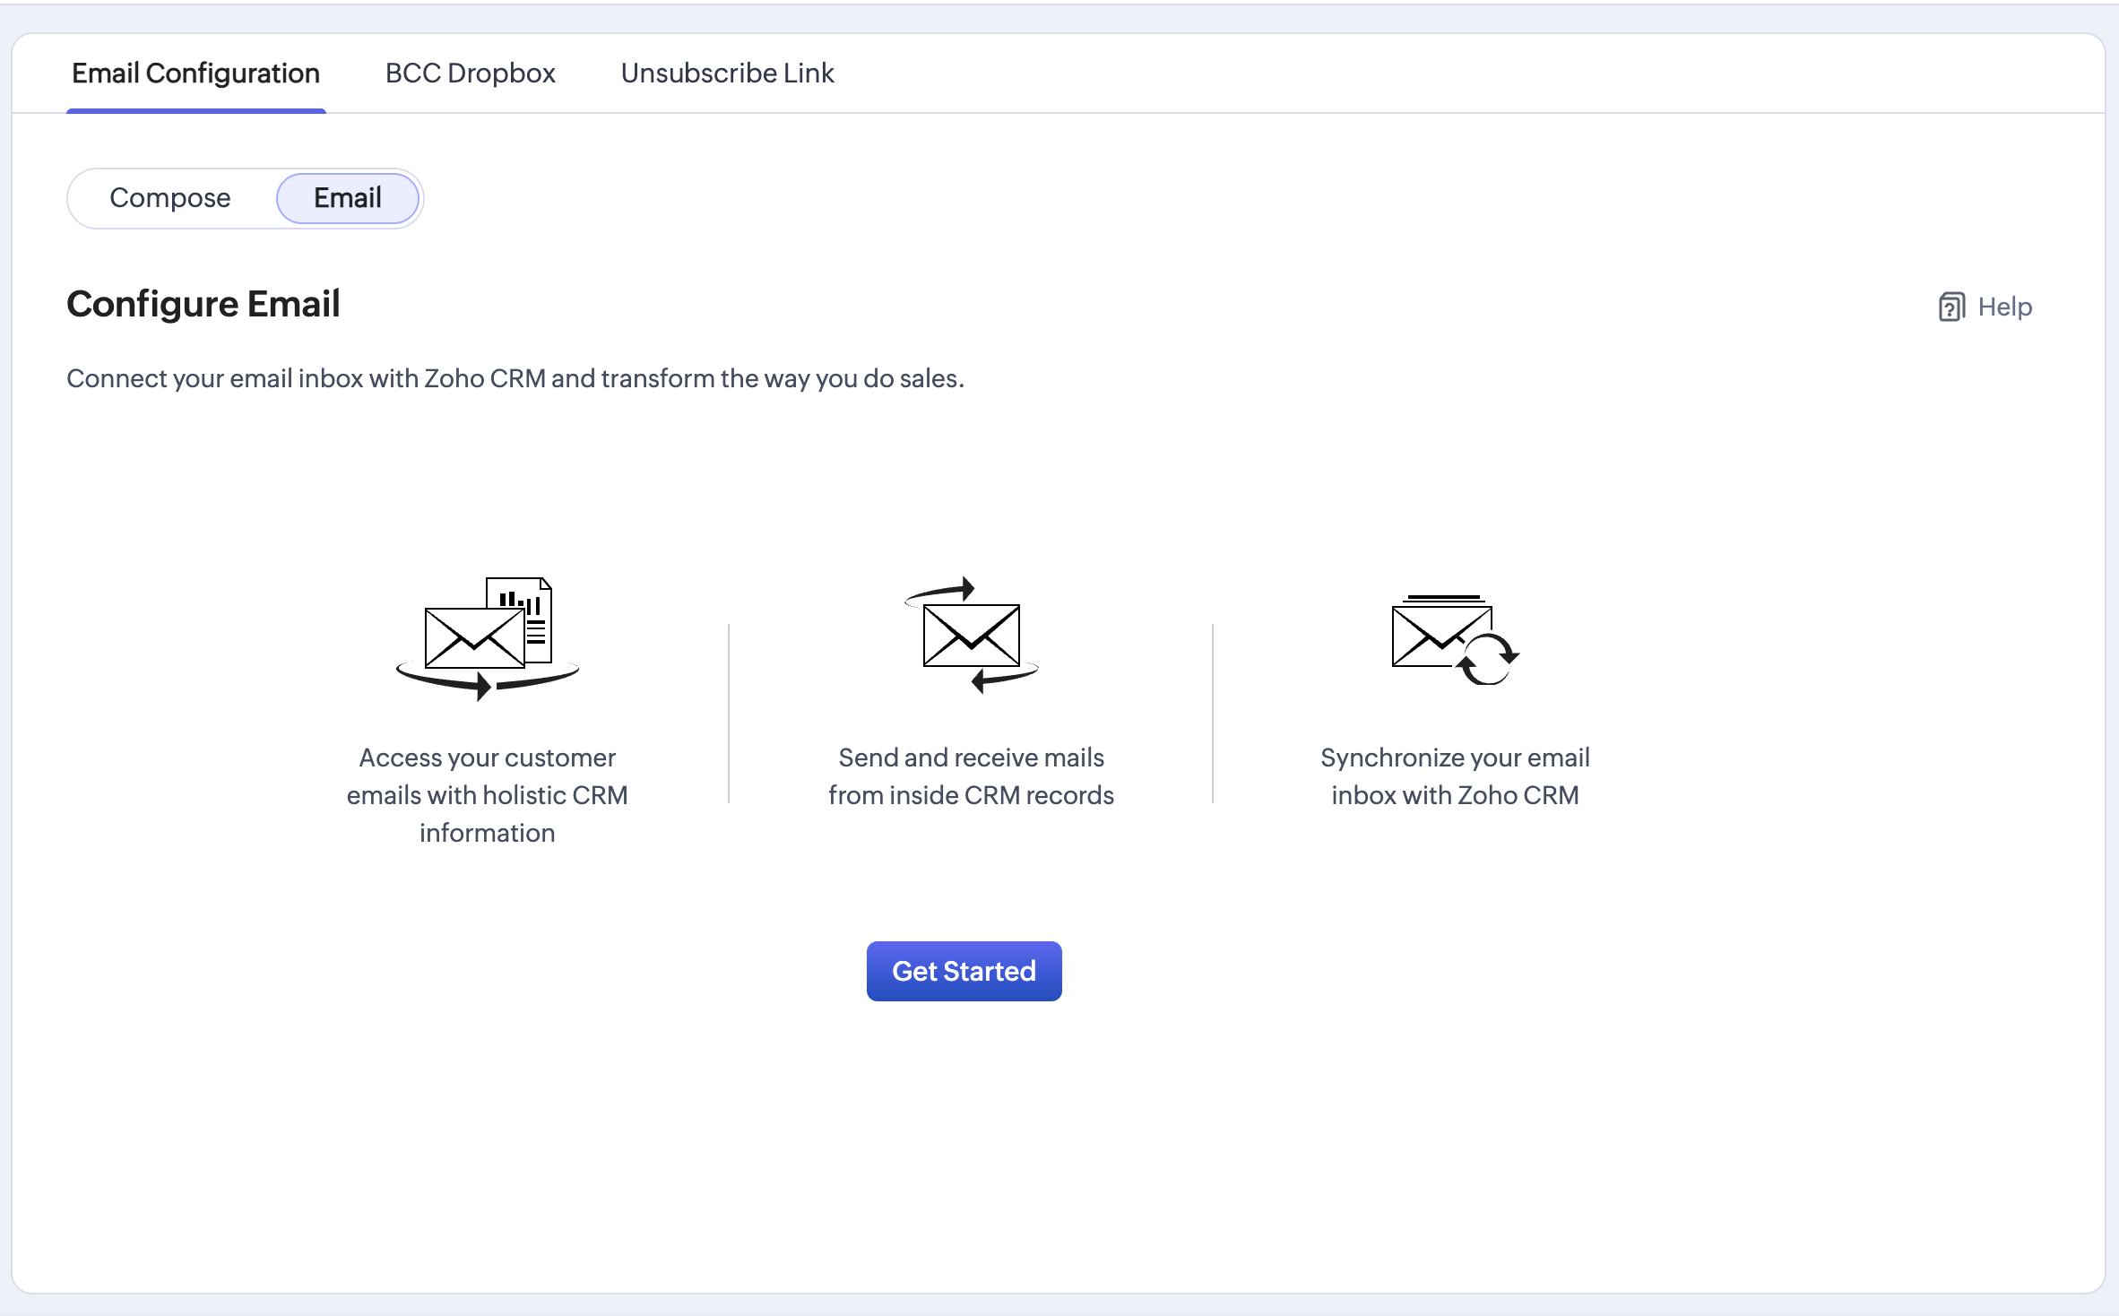Select the Email toggle option
The image size is (2119, 1316).
[348, 198]
